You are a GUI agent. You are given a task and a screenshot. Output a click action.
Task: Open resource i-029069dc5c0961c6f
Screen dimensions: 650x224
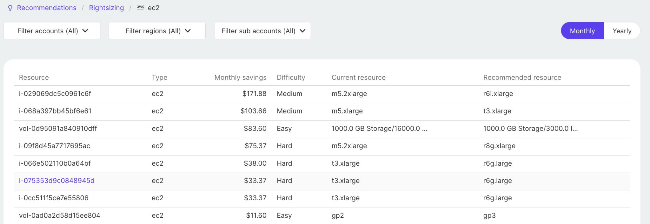(x=55, y=94)
